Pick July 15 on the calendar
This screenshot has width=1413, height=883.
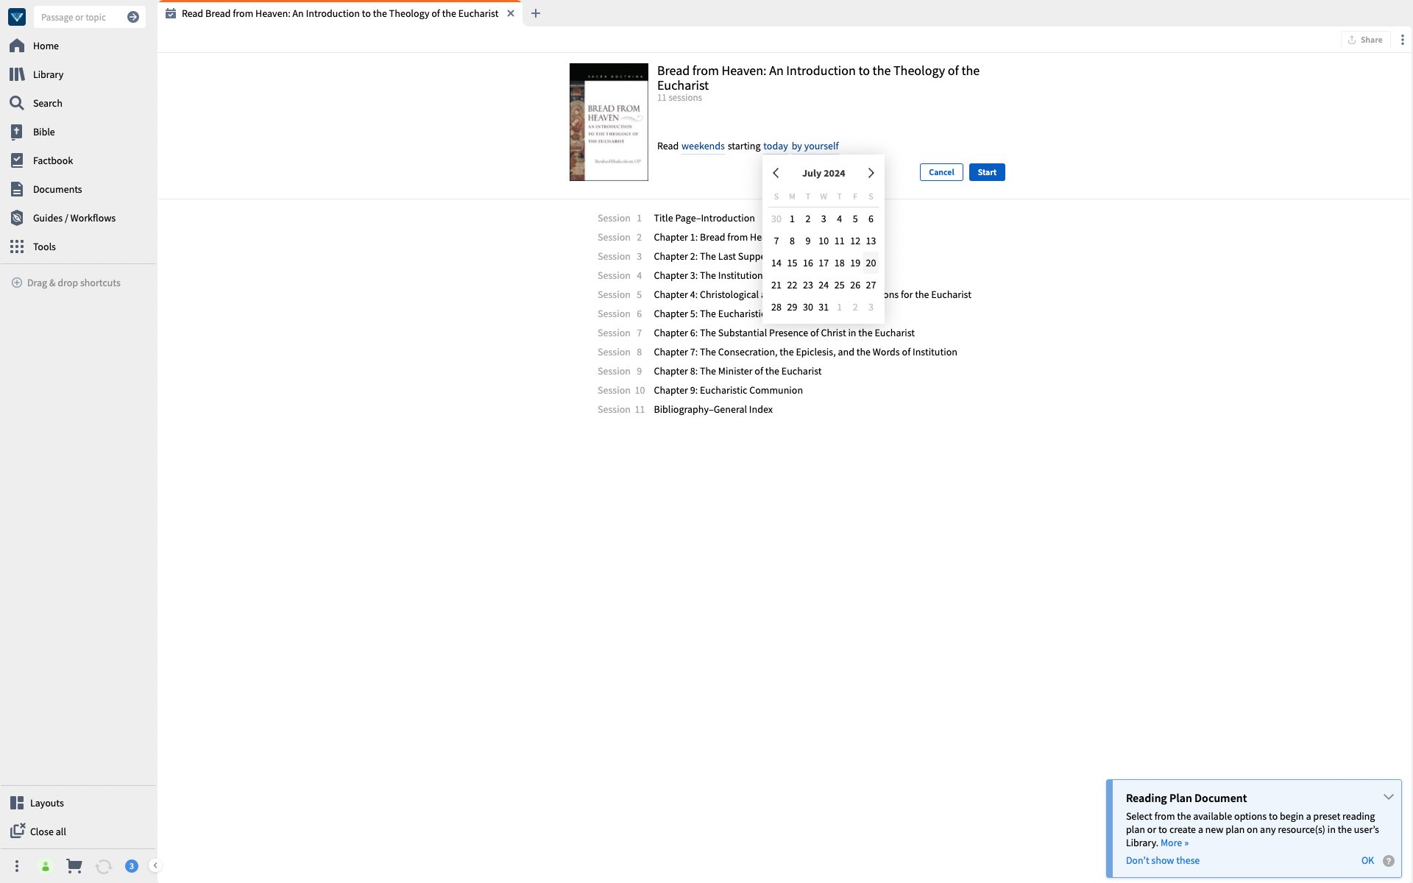792,263
